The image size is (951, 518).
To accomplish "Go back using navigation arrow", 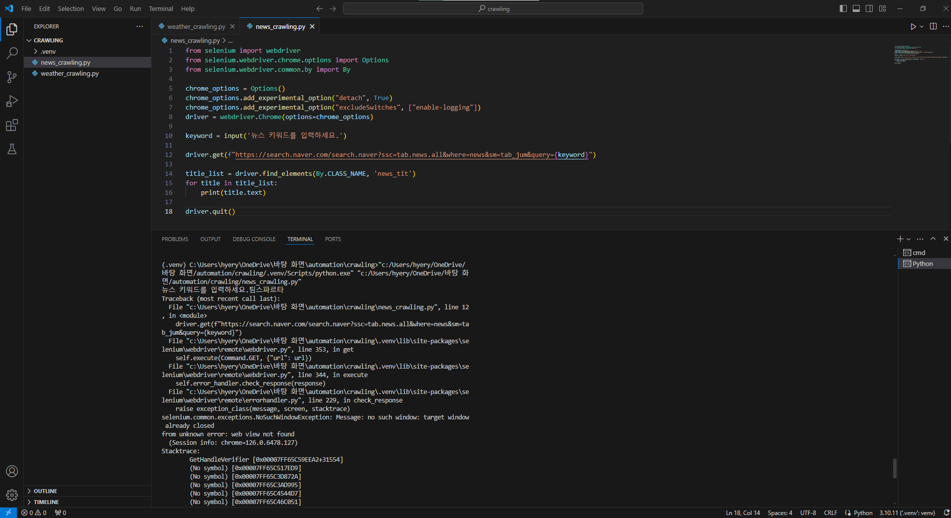I will [x=320, y=8].
